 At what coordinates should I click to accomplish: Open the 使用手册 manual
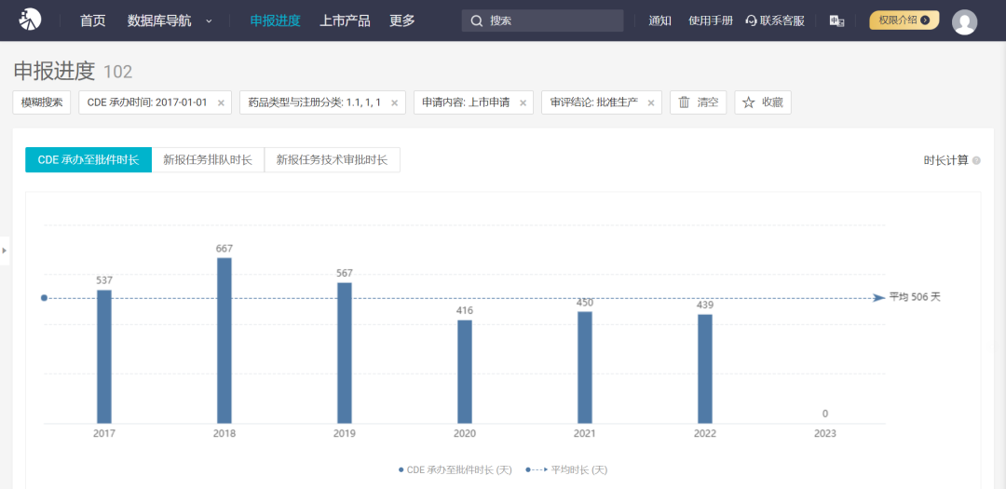[x=710, y=20]
